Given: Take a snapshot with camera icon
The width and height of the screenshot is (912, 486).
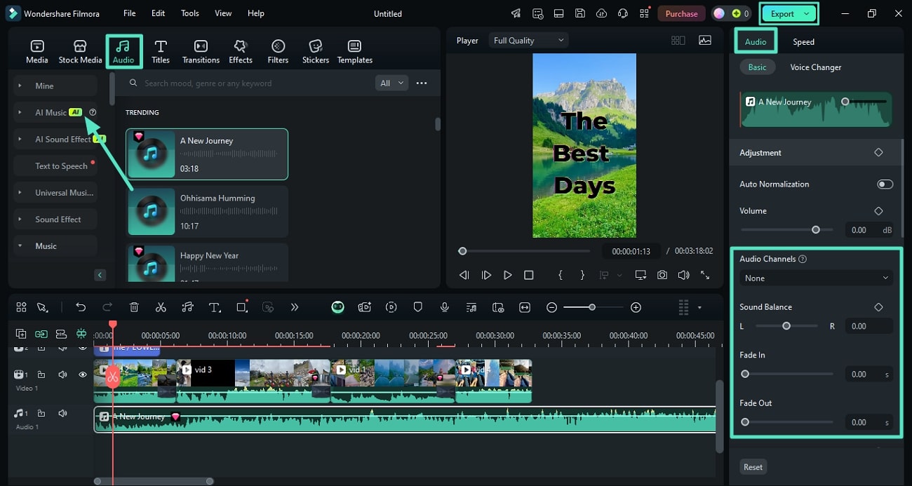Looking at the screenshot, I should (x=662, y=276).
